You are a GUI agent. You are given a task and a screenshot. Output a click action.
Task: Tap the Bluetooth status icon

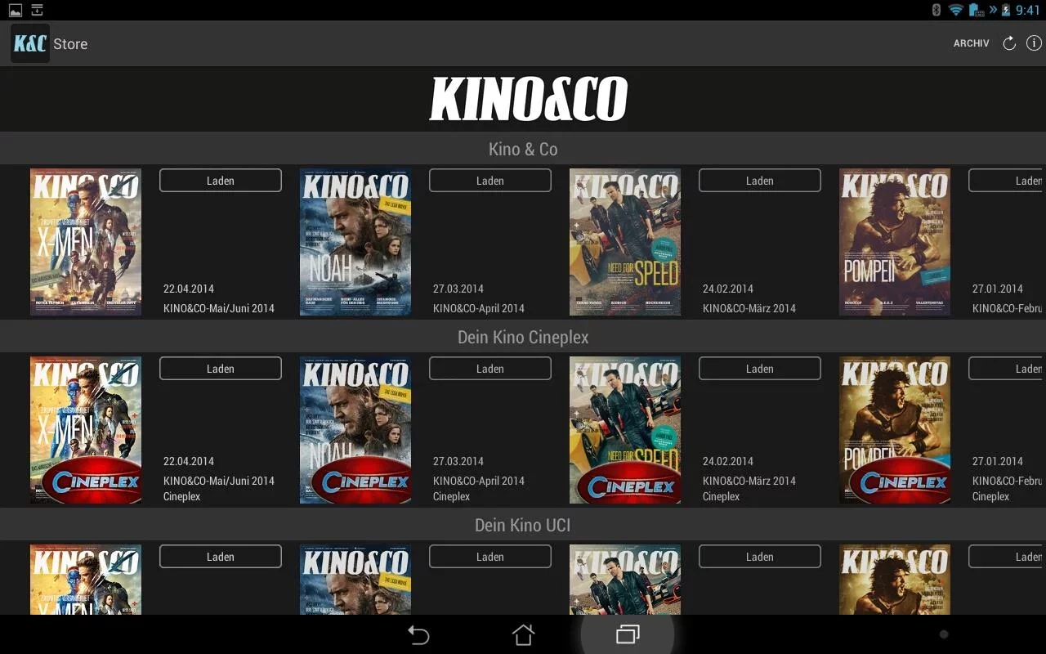[936, 10]
